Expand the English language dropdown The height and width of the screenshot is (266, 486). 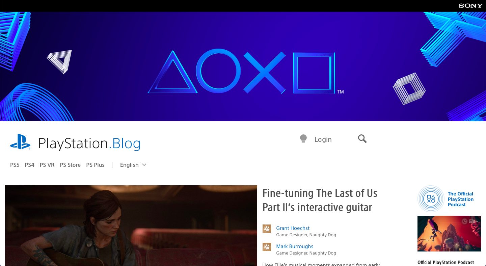pos(133,165)
